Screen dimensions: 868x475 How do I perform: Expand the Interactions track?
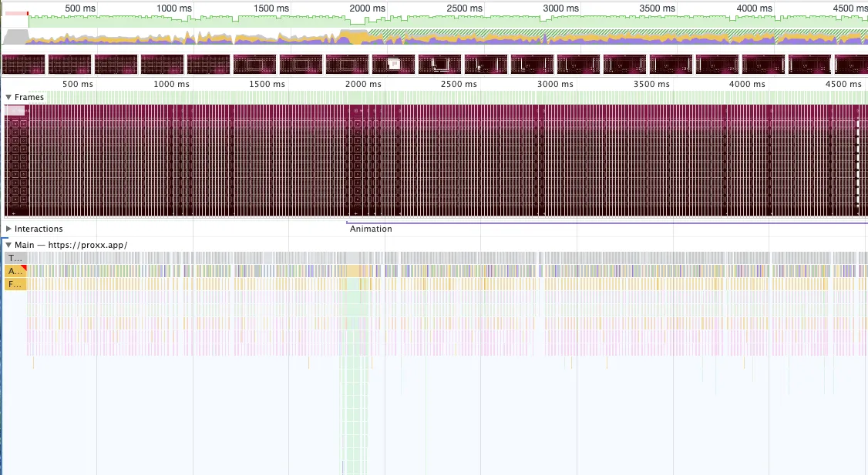click(x=8, y=229)
